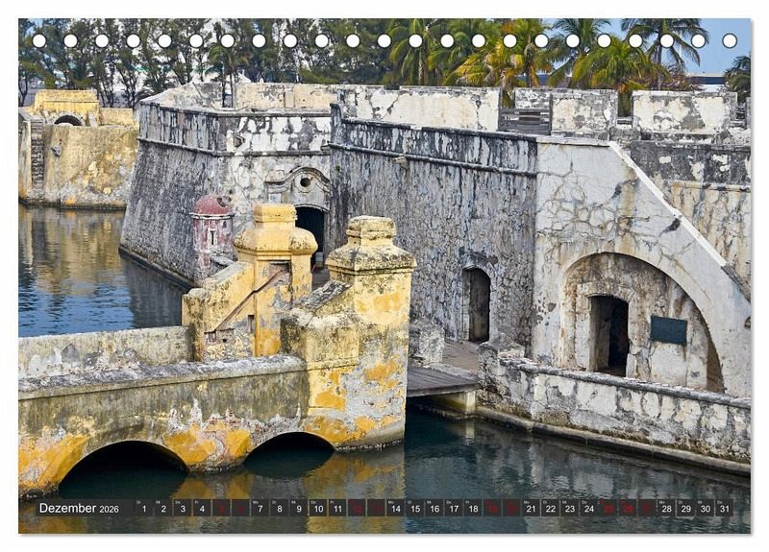Click the round window above the archway
Image resolution: width=769 pixels, height=552 pixels.
click(x=305, y=182)
